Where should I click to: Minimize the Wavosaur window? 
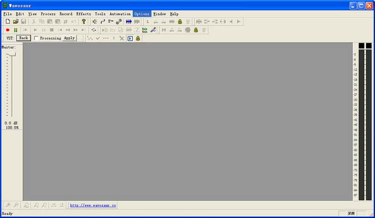click(x=353, y=6)
